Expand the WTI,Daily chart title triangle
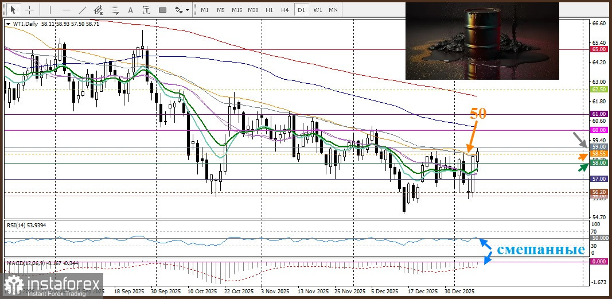This screenshot has height=299, width=612. point(7,24)
